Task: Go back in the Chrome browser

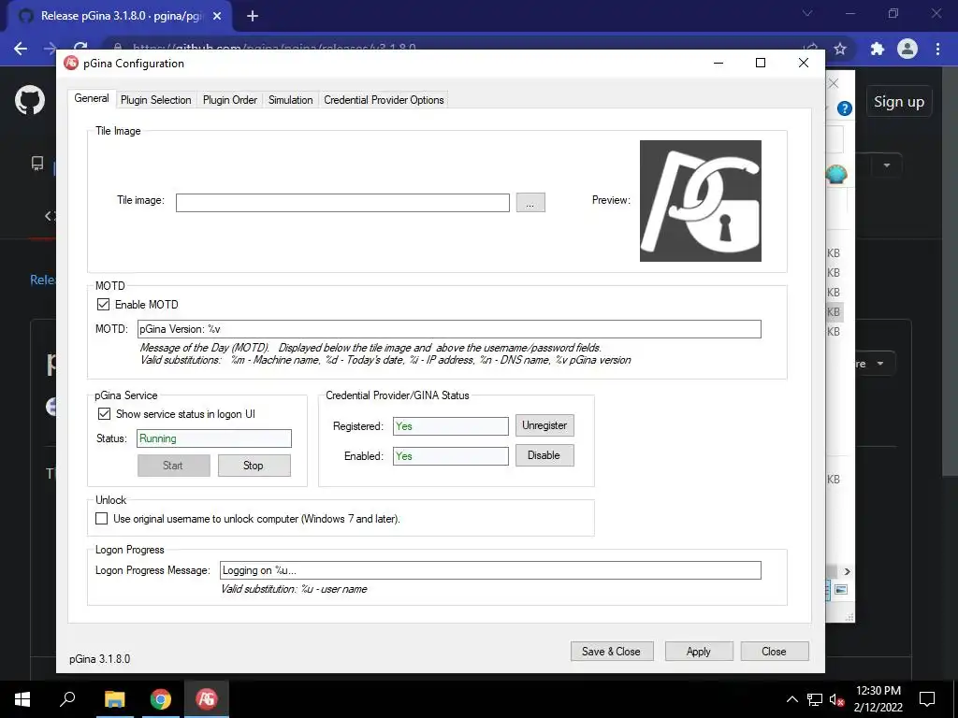Action: pos(21,49)
